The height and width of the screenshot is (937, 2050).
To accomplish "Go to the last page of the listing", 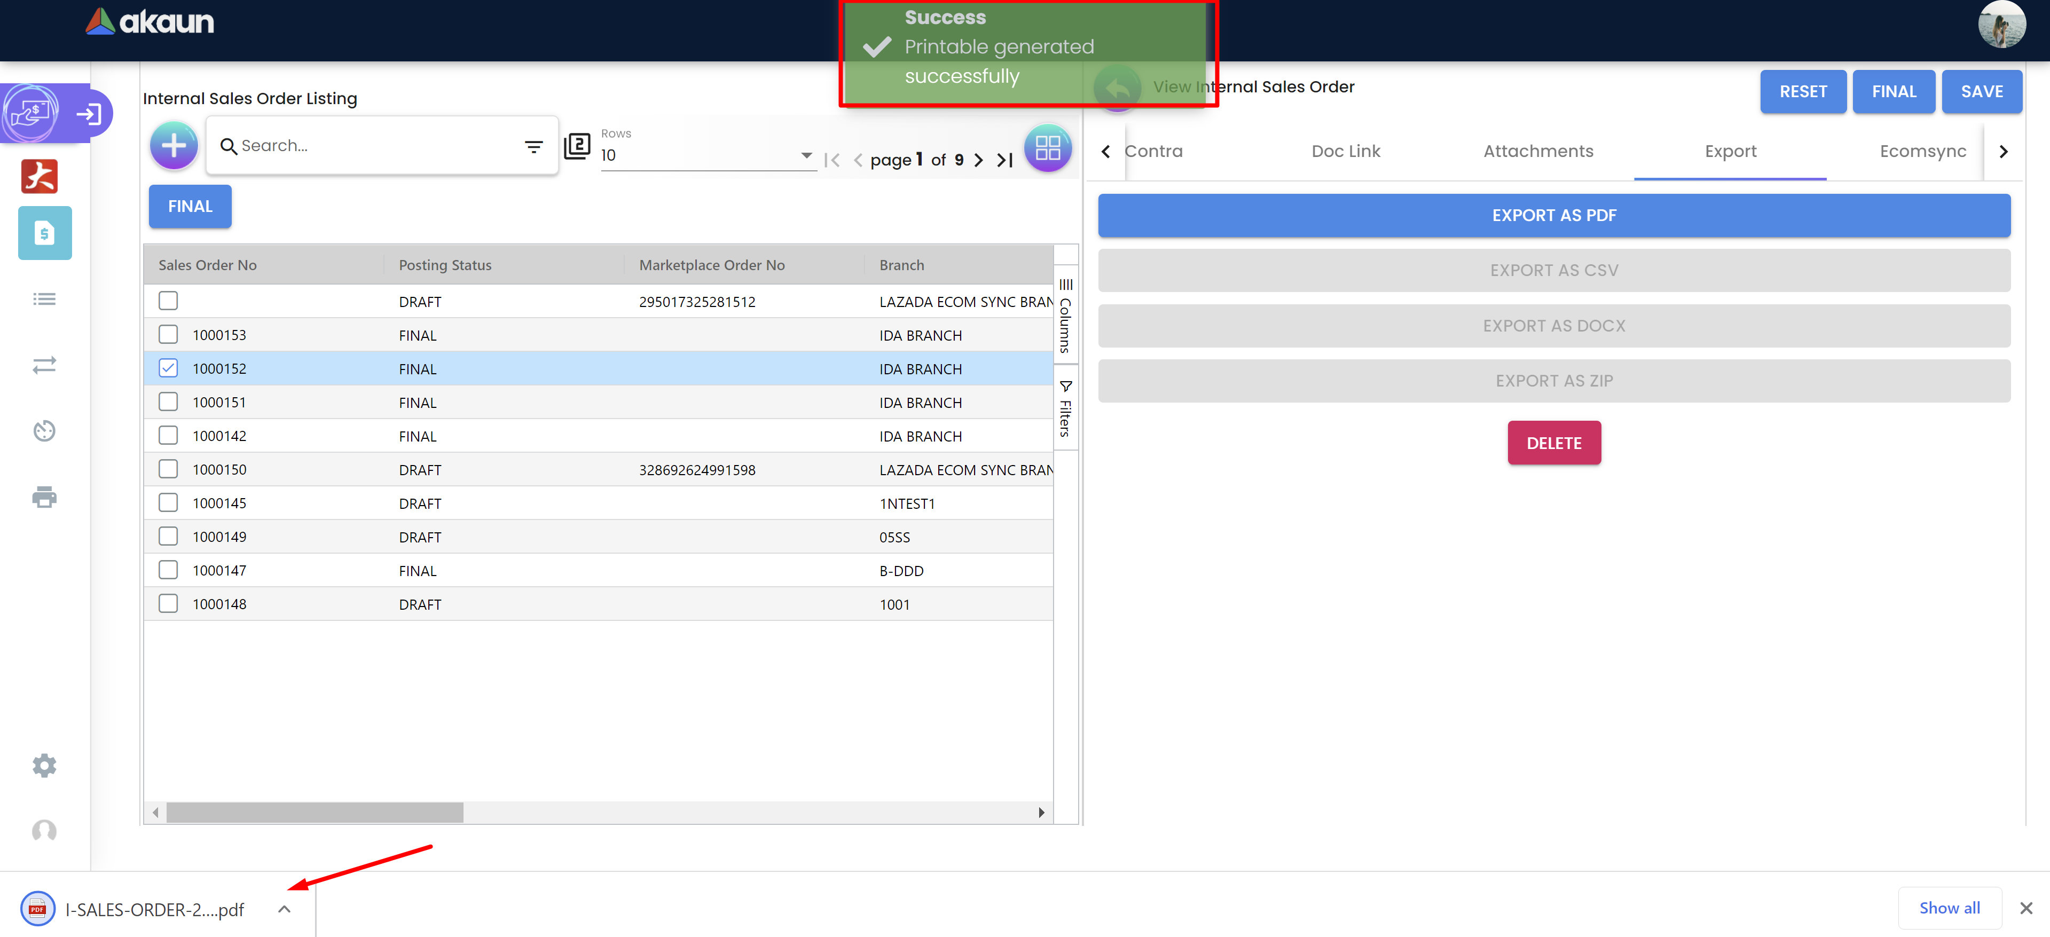I will [x=1005, y=160].
